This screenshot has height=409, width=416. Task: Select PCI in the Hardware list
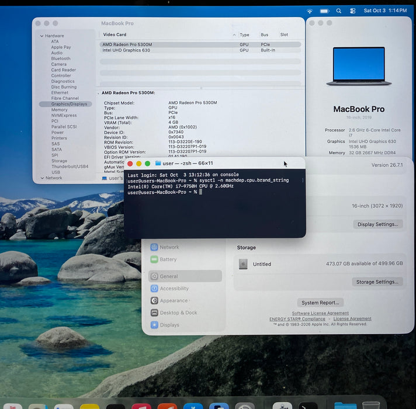coord(55,121)
